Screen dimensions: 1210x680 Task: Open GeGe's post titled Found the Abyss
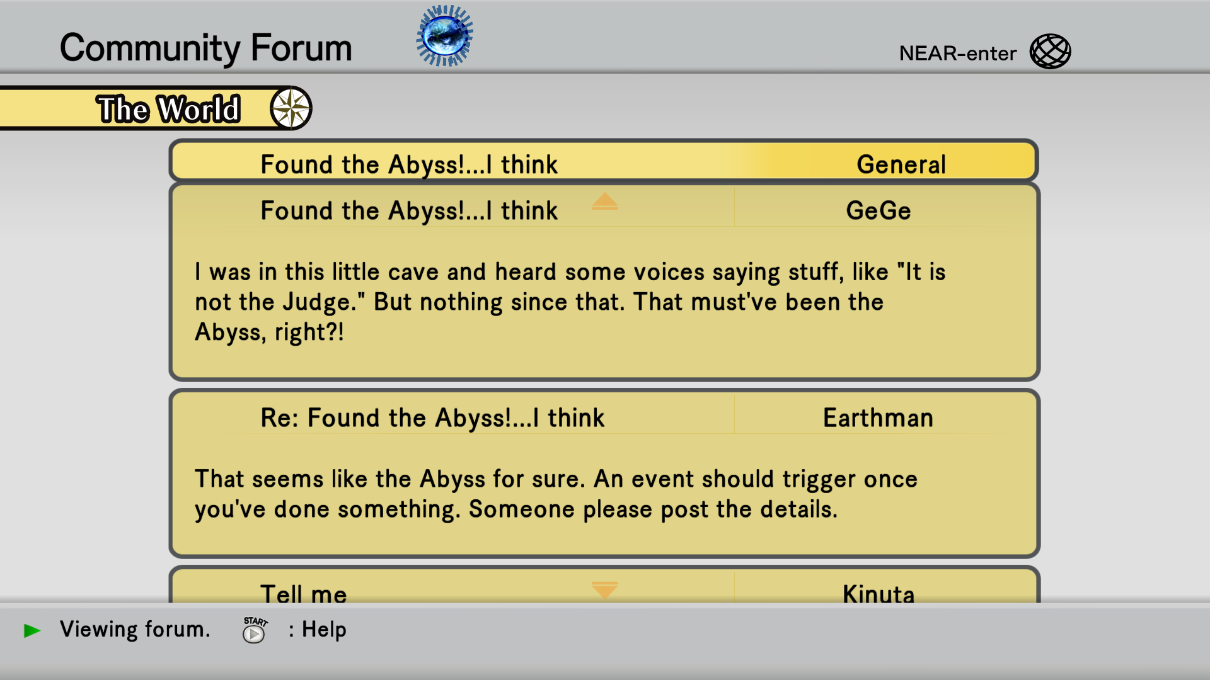(410, 211)
